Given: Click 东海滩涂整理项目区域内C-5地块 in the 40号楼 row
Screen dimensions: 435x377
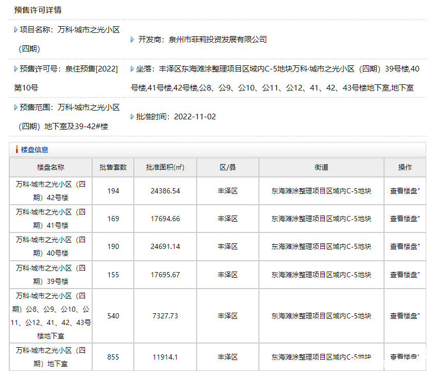Looking at the screenshot, I should pyautogui.click(x=322, y=246).
